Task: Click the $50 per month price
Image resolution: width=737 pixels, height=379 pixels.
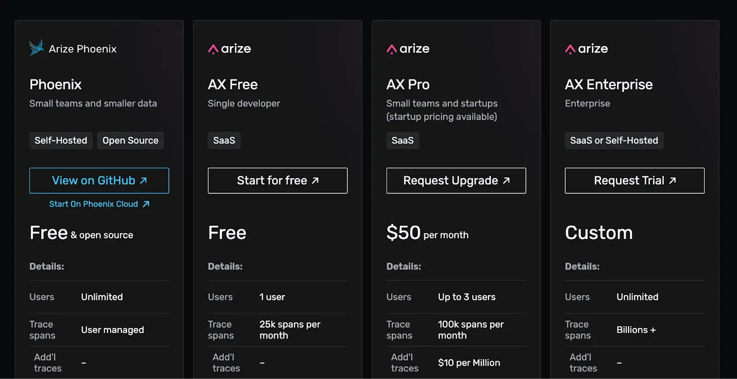Action: click(427, 233)
